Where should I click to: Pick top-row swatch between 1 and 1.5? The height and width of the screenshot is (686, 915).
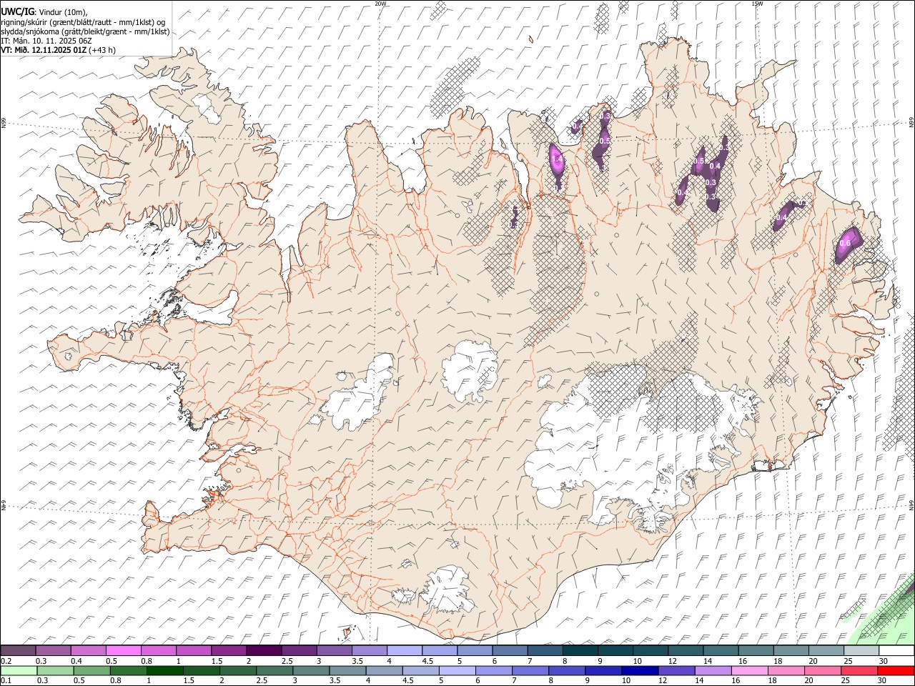pyautogui.click(x=193, y=651)
